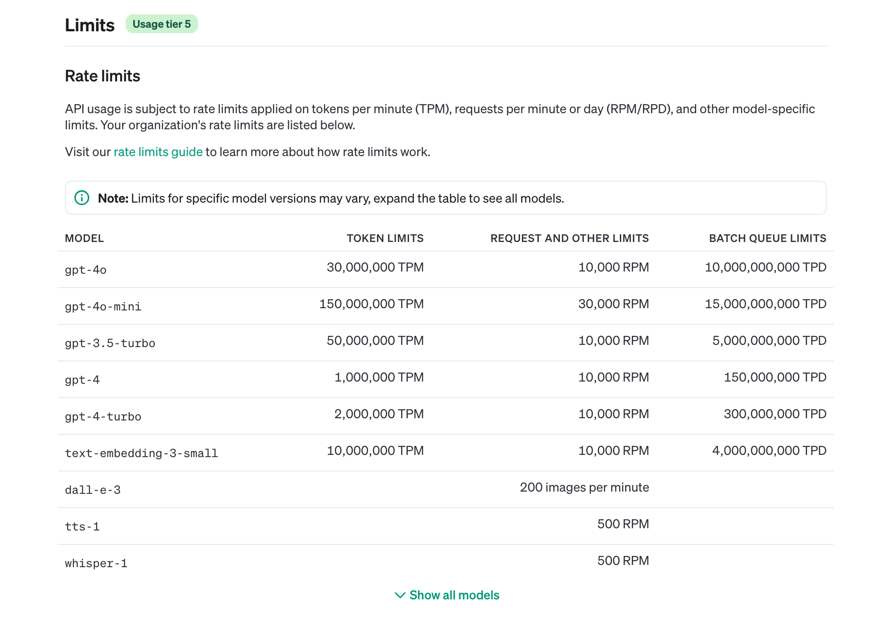Click the 10,000,000,000 TPD batch limit

[766, 267]
